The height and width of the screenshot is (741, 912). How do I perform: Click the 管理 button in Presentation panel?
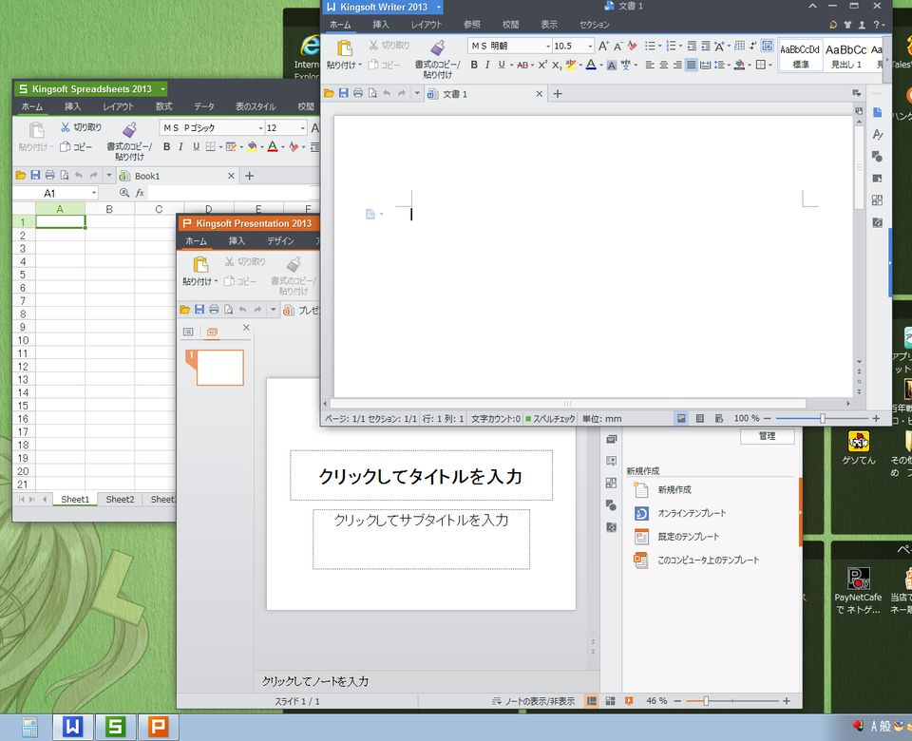coord(768,436)
